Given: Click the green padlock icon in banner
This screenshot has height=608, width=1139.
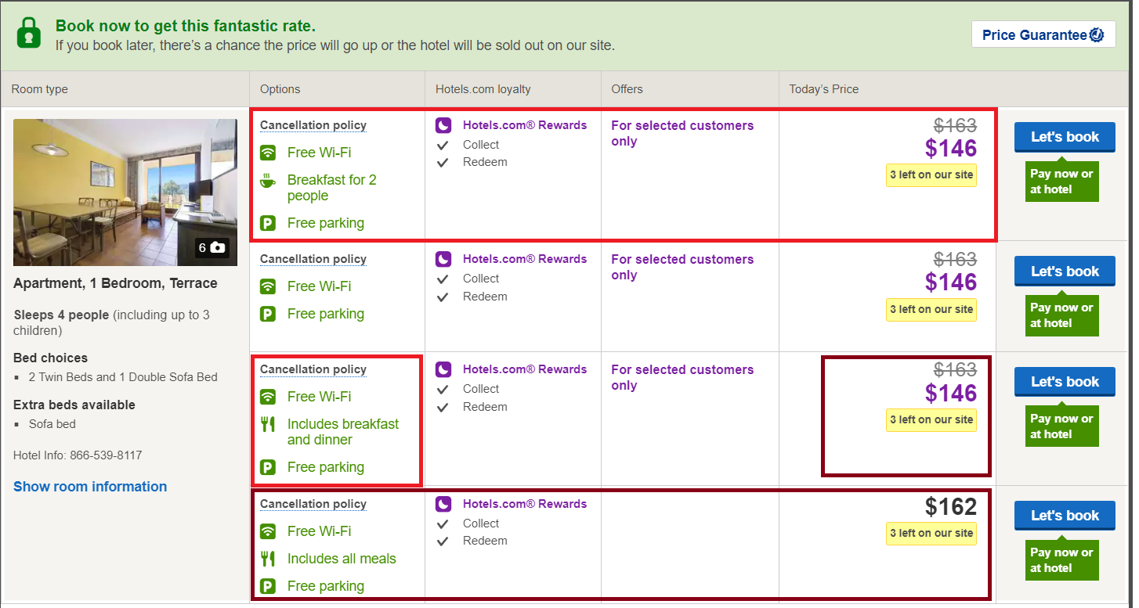Looking at the screenshot, I should pos(30,34).
